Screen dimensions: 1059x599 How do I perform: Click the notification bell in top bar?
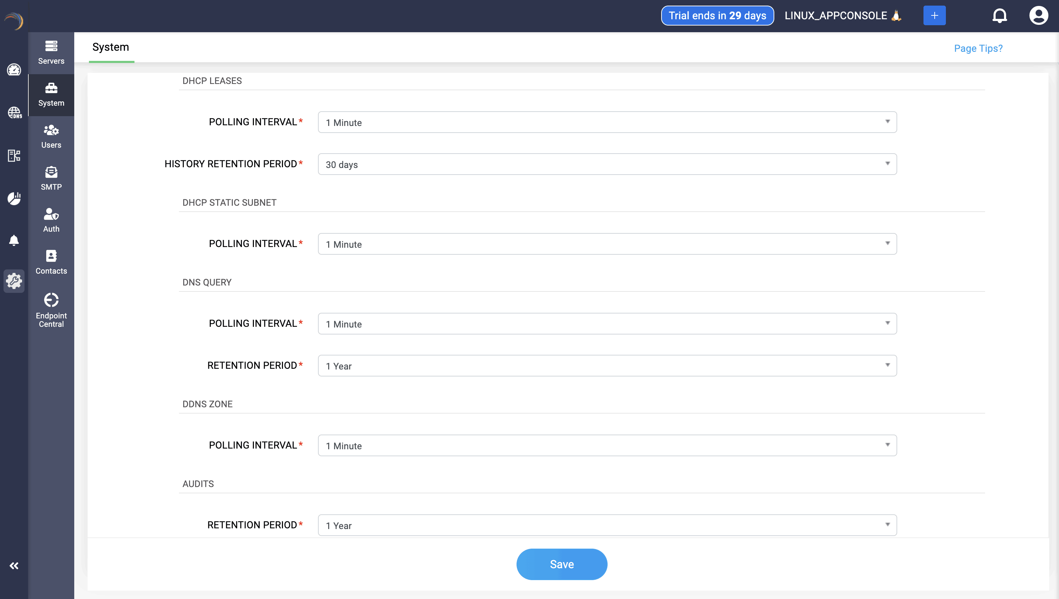(999, 16)
